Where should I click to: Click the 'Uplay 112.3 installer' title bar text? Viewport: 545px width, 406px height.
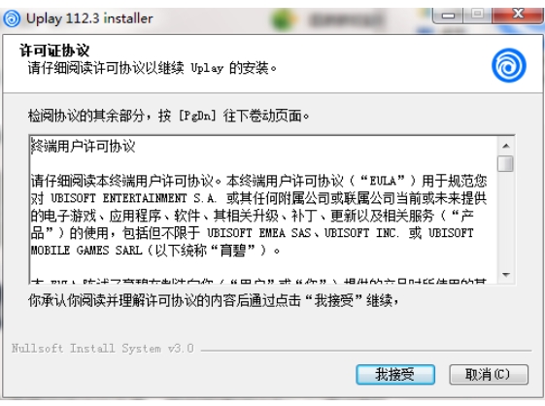click(89, 18)
